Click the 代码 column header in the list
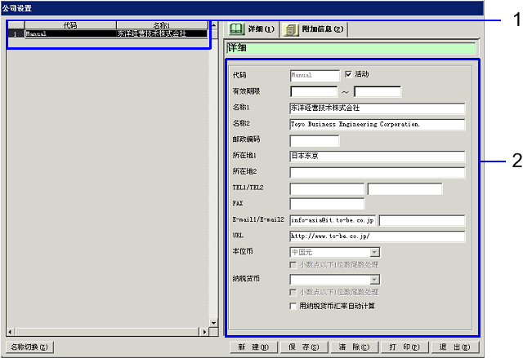This screenshot has width=523, height=358. point(70,25)
